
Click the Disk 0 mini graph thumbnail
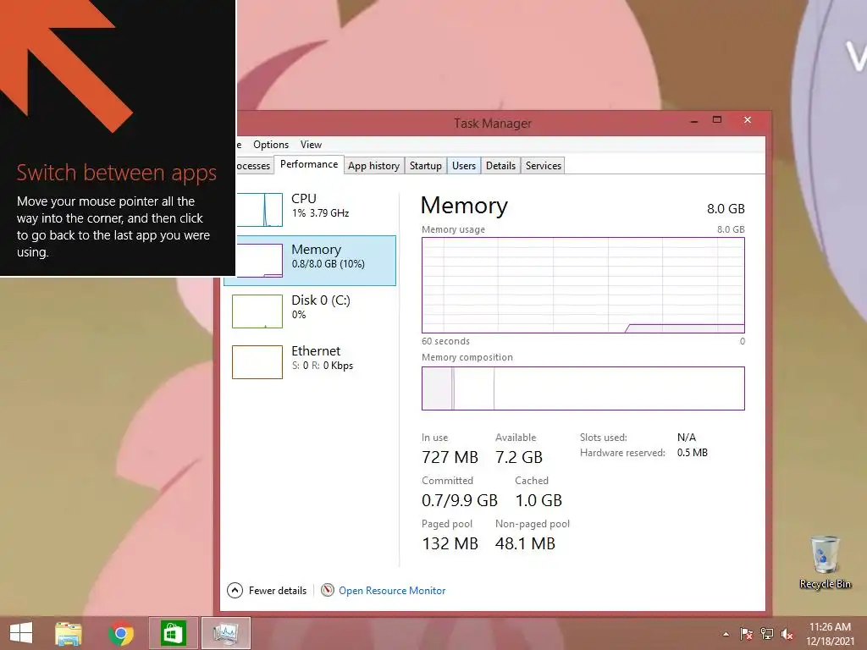pos(257,311)
